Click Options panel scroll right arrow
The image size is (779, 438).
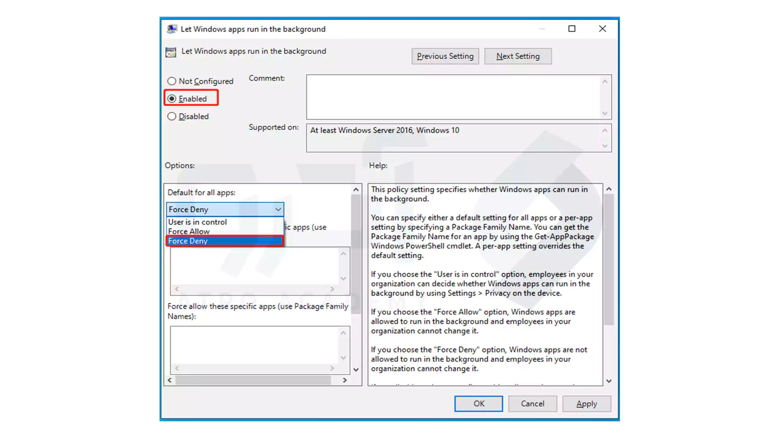[345, 380]
